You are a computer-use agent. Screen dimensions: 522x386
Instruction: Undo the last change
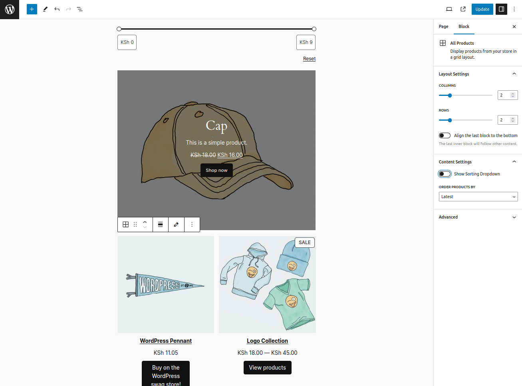(57, 9)
